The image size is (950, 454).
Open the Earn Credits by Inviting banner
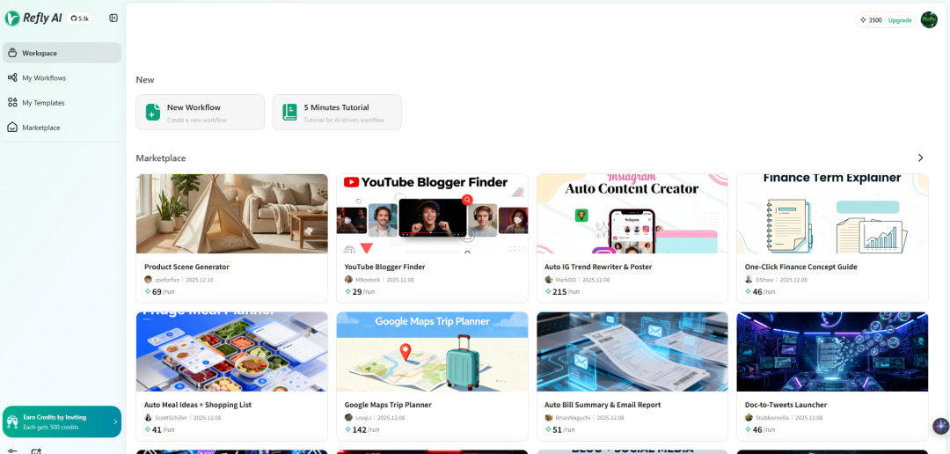point(62,421)
